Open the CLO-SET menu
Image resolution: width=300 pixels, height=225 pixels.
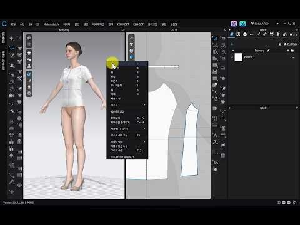tap(138, 24)
